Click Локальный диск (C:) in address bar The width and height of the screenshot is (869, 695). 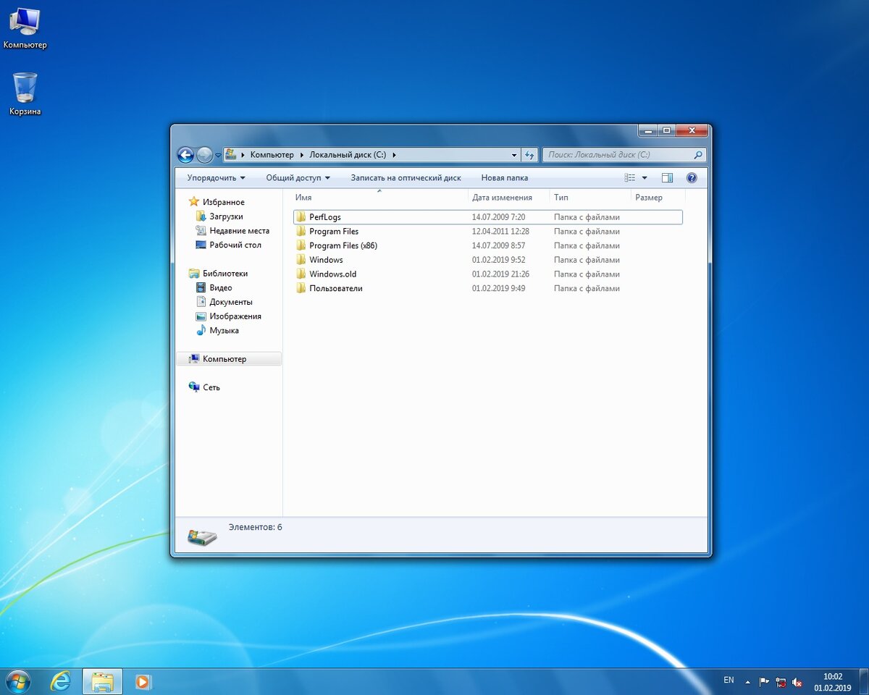pyautogui.click(x=348, y=155)
